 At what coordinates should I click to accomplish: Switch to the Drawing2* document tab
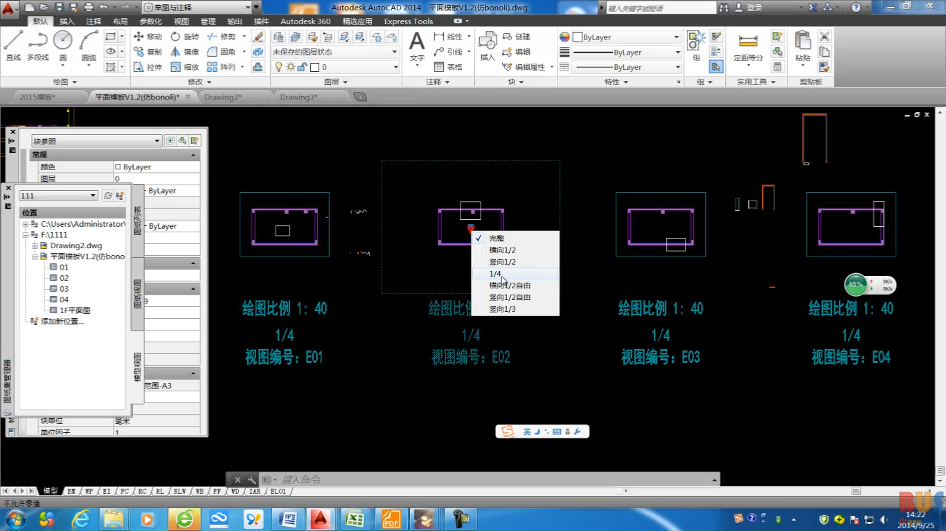pyautogui.click(x=223, y=97)
